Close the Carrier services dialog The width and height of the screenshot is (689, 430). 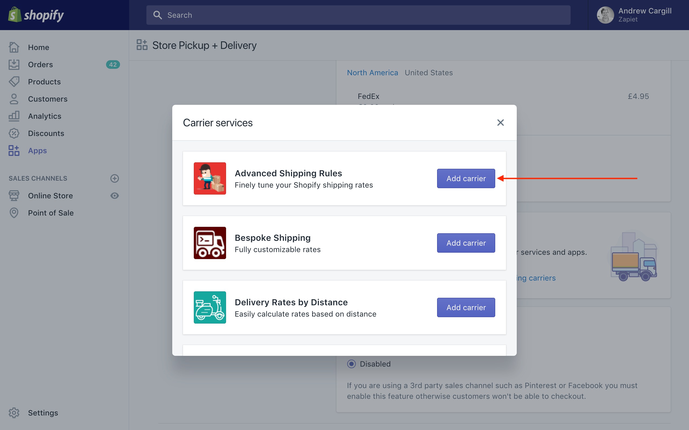point(500,123)
